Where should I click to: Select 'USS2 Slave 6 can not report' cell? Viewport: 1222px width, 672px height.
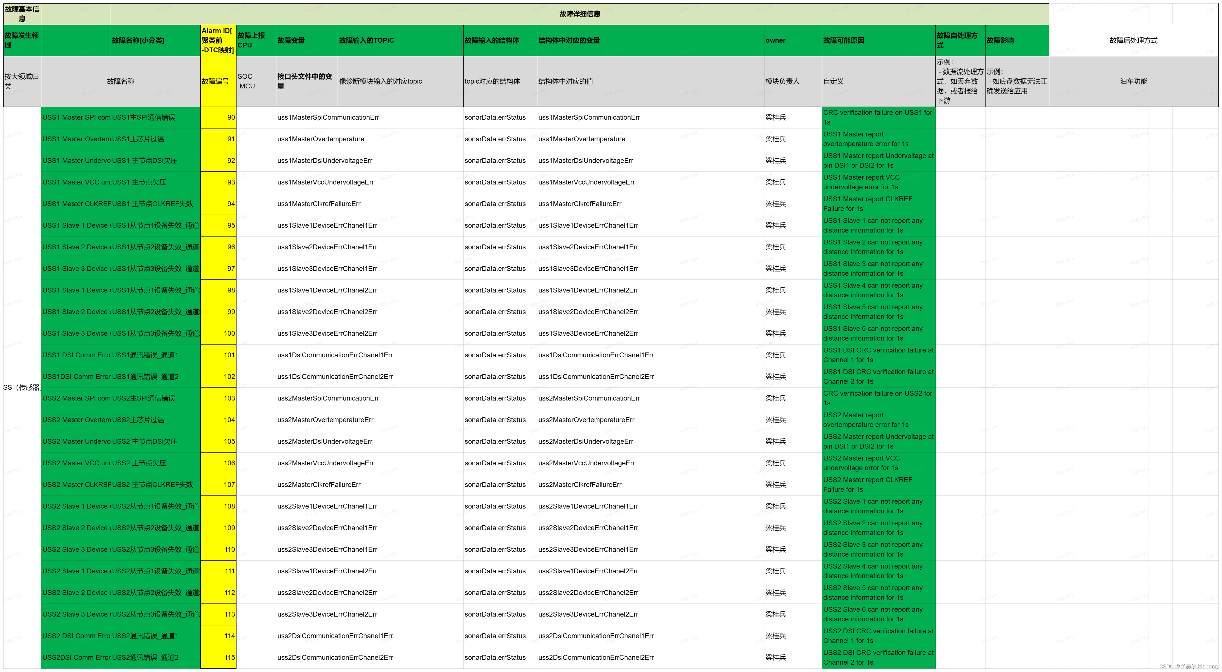coord(879,615)
